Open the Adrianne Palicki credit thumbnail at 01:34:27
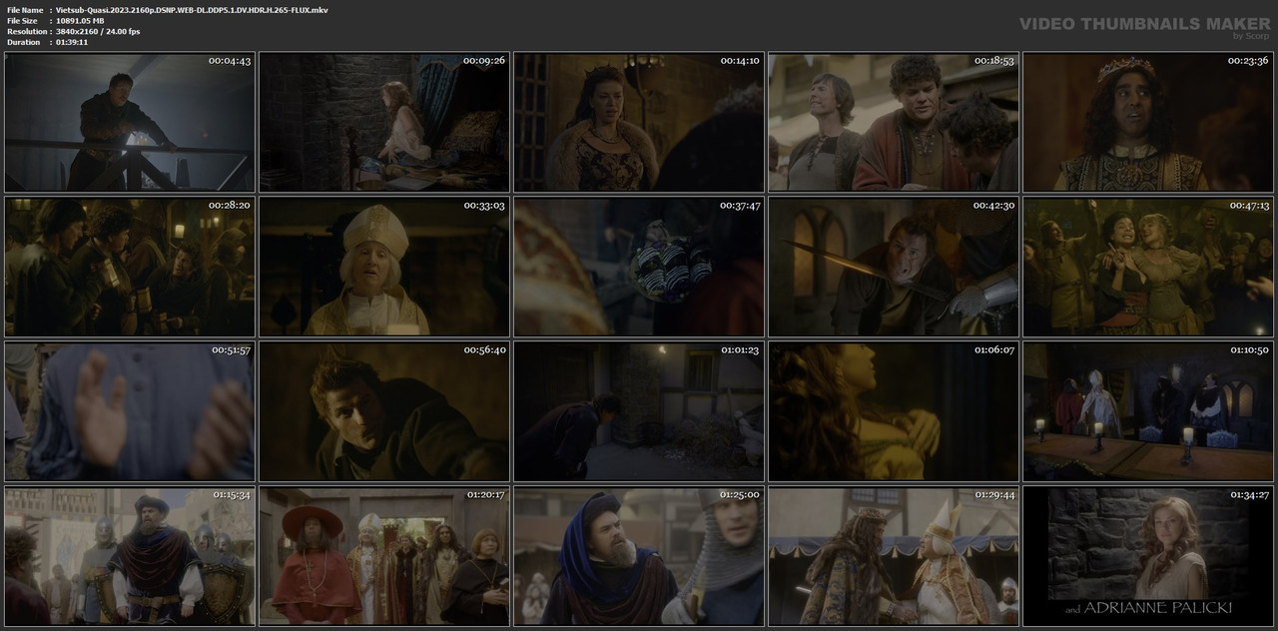The image size is (1278, 631). coord(1148,556)
